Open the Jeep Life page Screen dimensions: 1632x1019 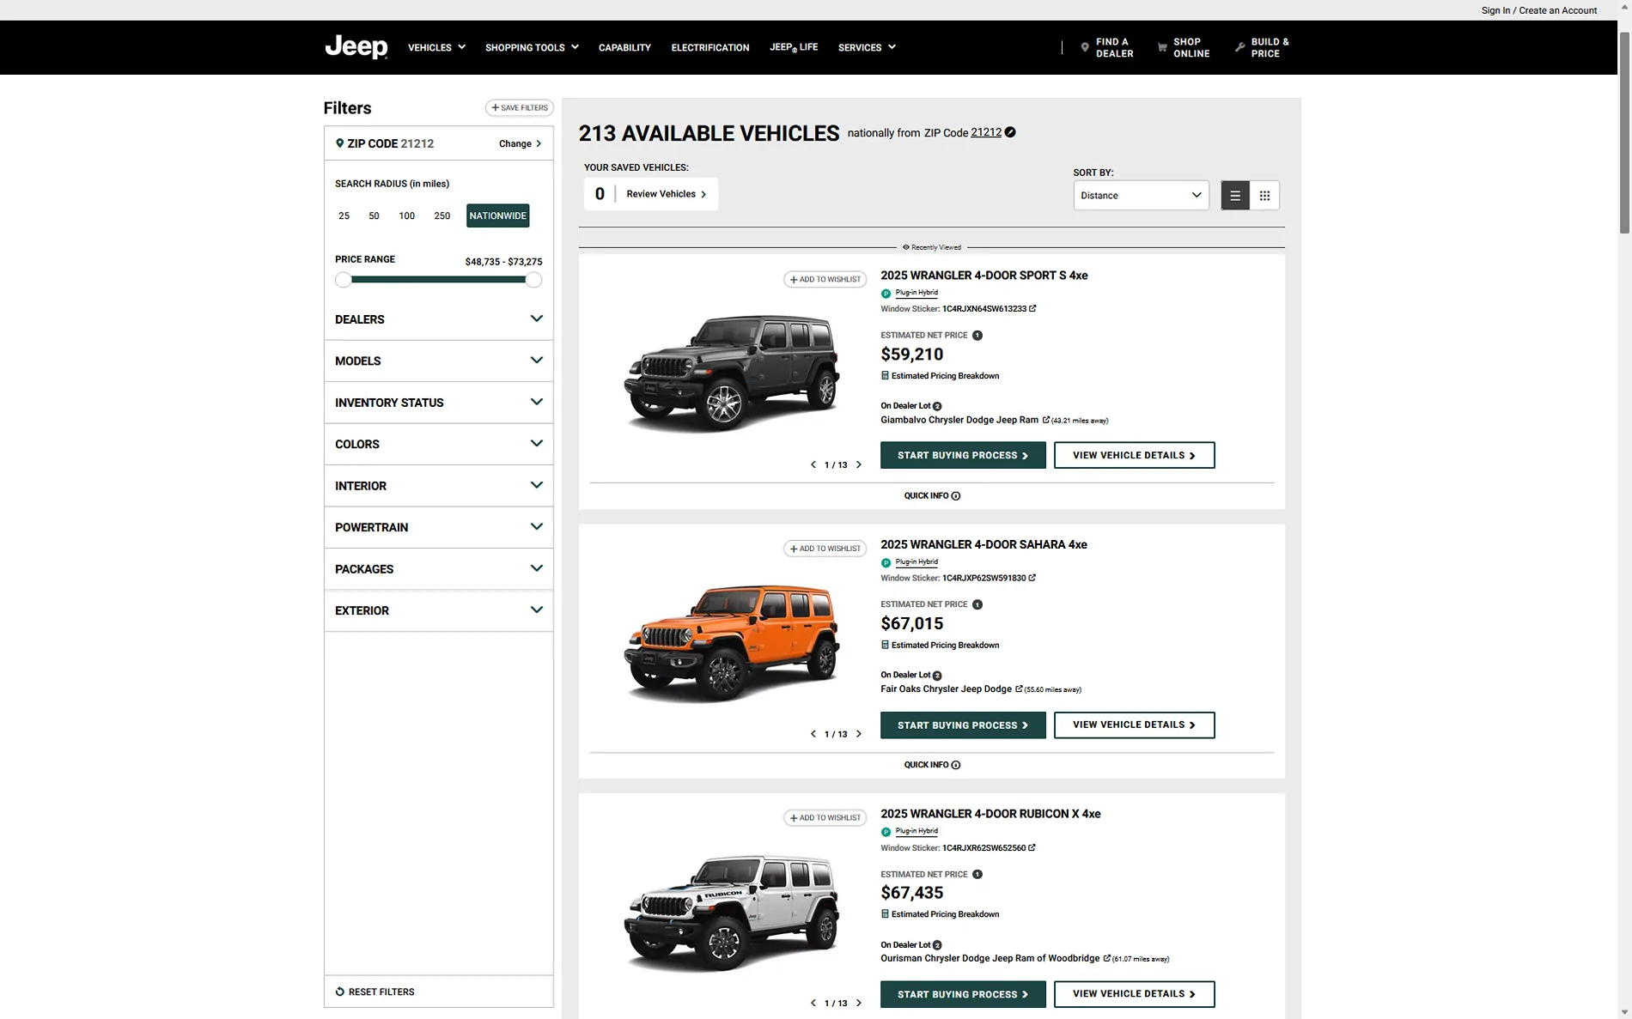[794, 47]
